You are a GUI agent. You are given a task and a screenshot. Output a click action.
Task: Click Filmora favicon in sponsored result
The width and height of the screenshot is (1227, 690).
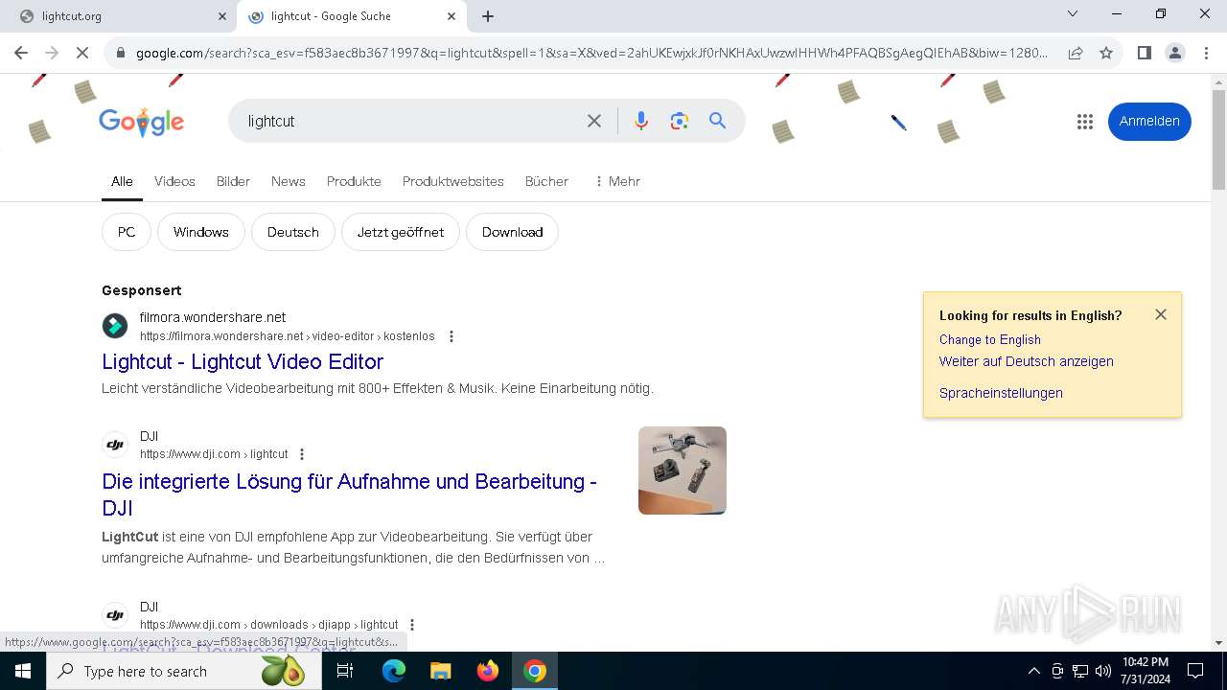[x=115, y=326]
